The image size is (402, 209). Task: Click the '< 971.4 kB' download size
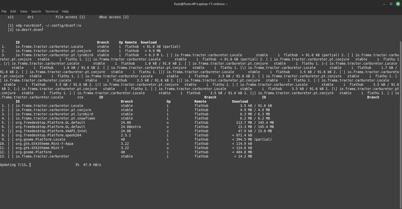click(x=242, y=135)
